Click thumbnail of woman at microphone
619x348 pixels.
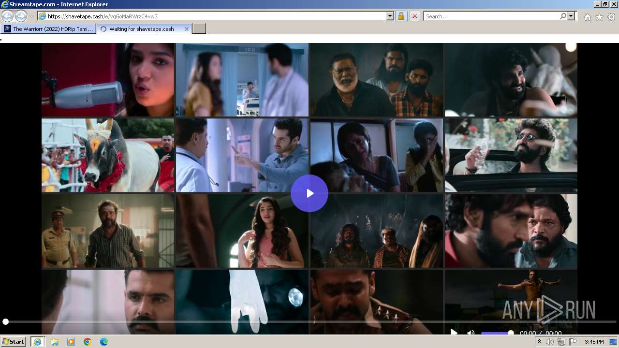(108, 80)
